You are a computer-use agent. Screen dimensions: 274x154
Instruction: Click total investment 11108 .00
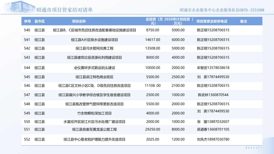152,86
